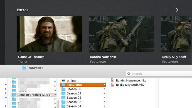Select the Featurettes folder row
The height and width of the screenshot is (108, 192).
[x=83, y=85]
